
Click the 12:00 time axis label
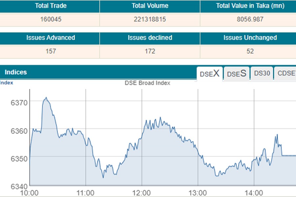pyautogui.click(x=142, y=192)
